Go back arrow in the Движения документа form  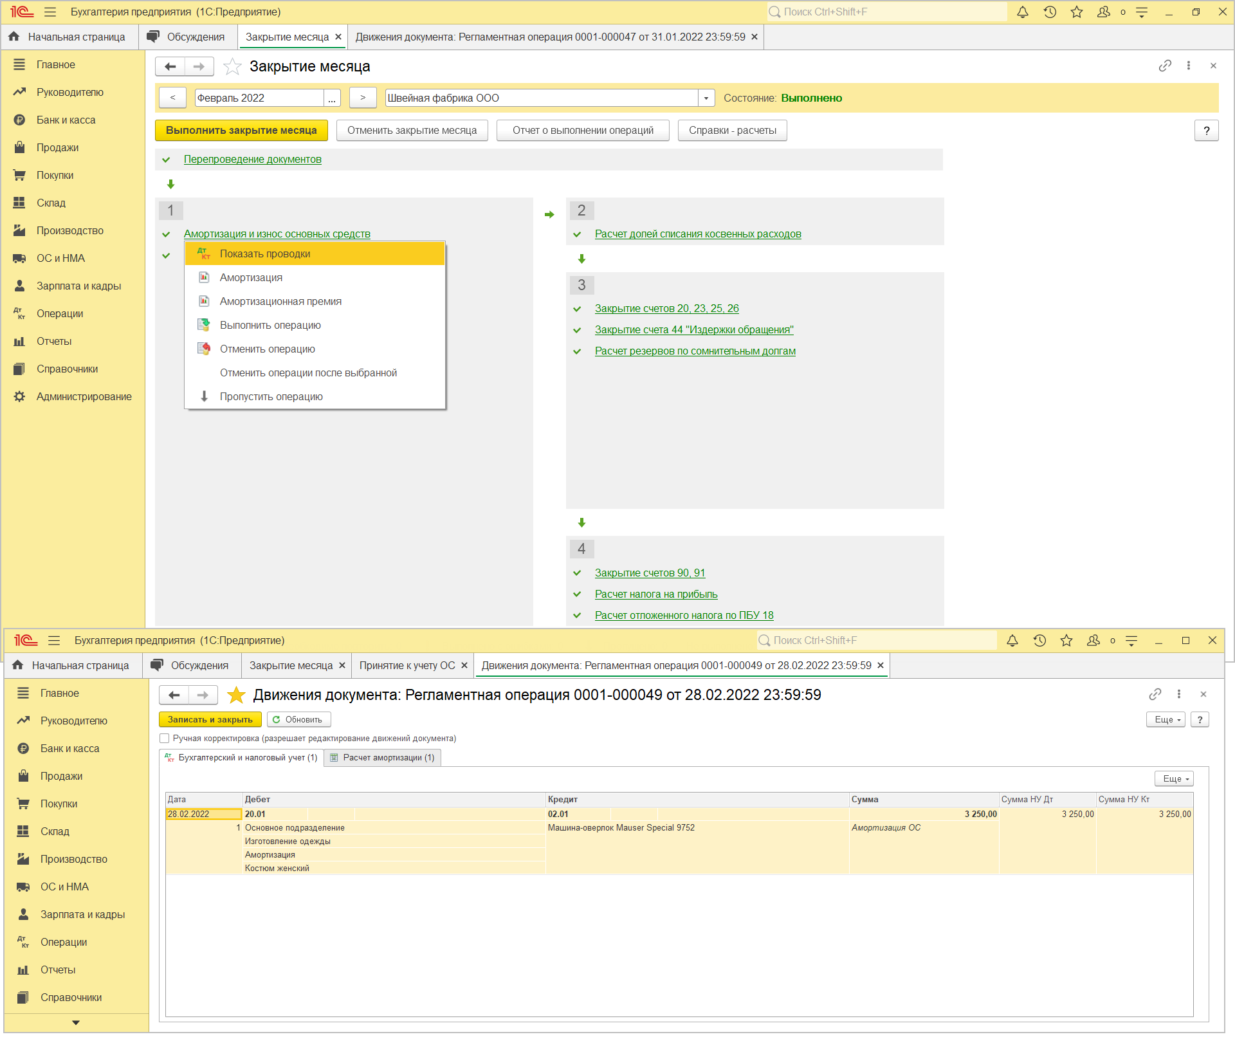174,695
